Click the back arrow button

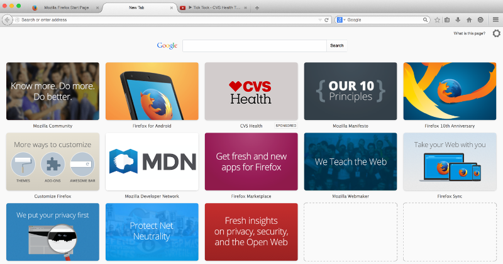point(7,20)
